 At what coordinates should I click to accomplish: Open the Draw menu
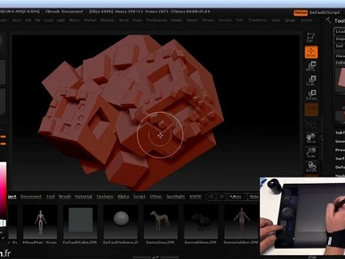tap(16, 20)
